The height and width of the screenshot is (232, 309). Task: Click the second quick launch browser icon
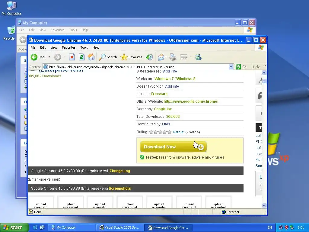[x=42, y=227]
